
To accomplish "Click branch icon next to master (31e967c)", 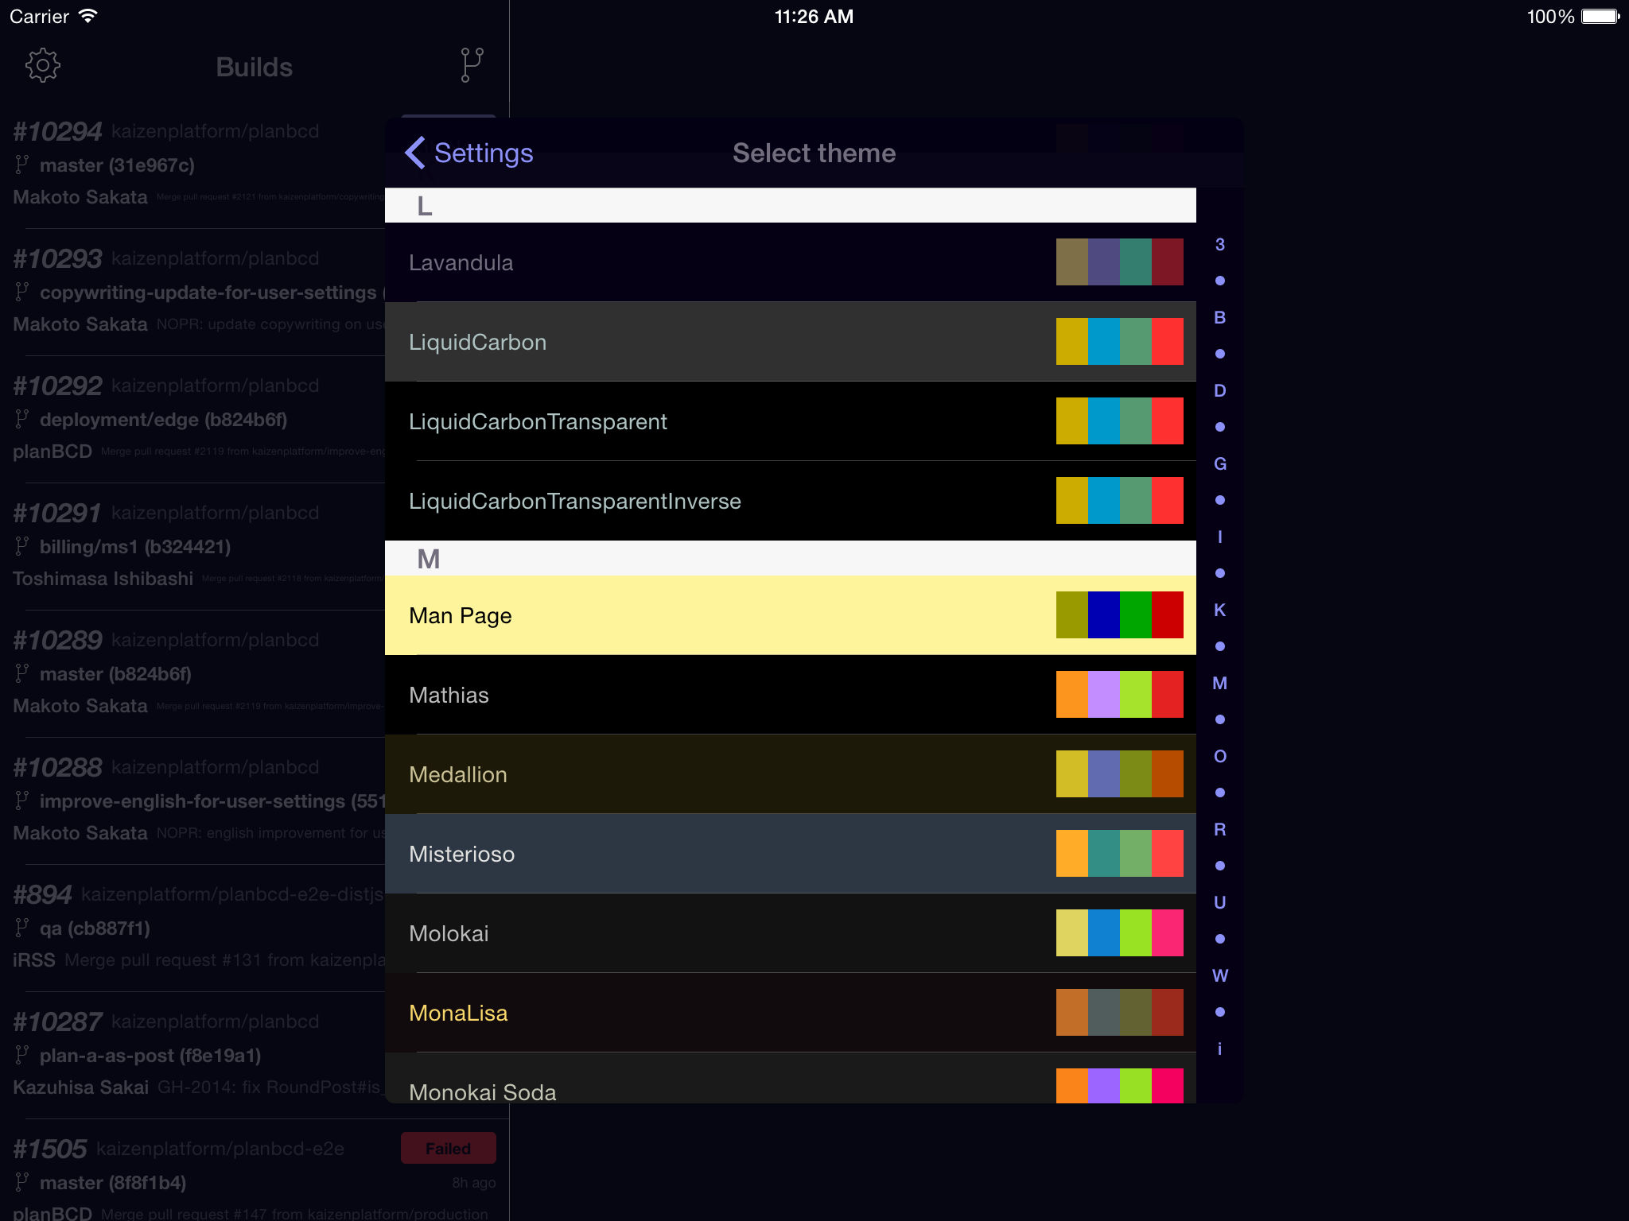I will [22, 165].
